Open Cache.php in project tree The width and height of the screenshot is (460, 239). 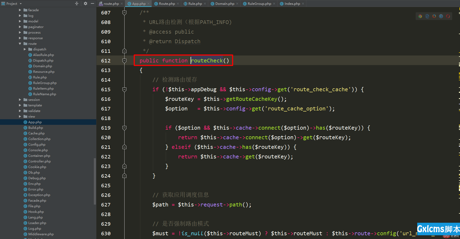pyautogui.click(x=34, y=133)
